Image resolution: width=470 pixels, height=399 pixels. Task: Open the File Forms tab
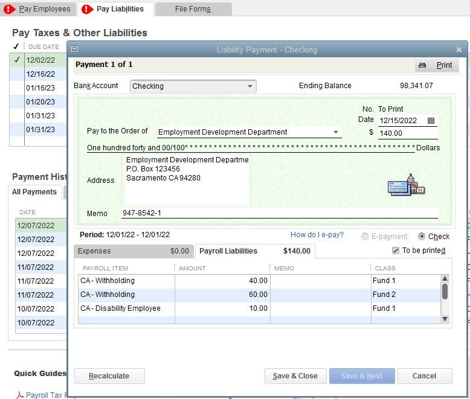(x=193, y=9)
